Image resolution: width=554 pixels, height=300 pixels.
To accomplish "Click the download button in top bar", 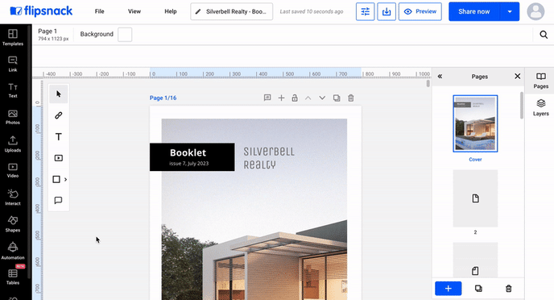I will click(387, 11).
